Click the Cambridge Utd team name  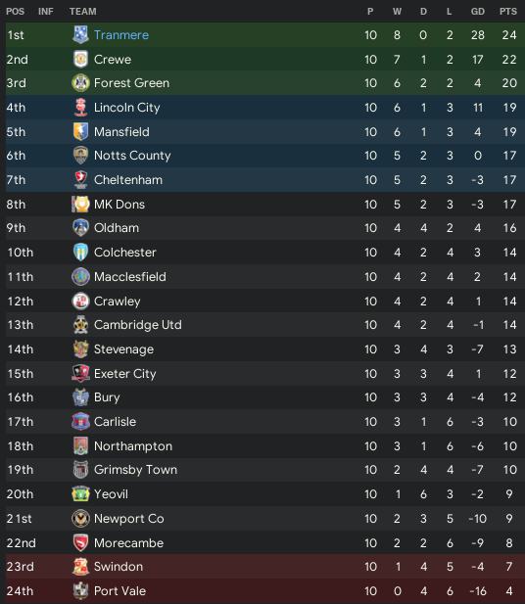(137, 325)
